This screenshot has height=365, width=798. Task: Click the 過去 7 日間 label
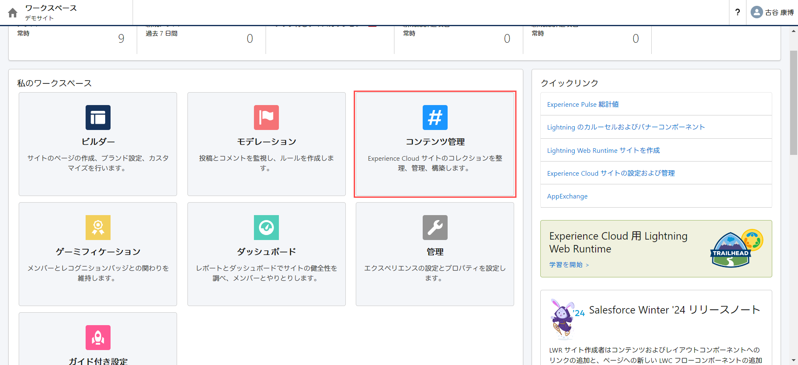pos(162,33)
